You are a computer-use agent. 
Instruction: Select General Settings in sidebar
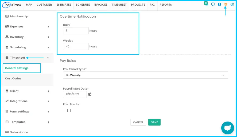coord(17,68)
